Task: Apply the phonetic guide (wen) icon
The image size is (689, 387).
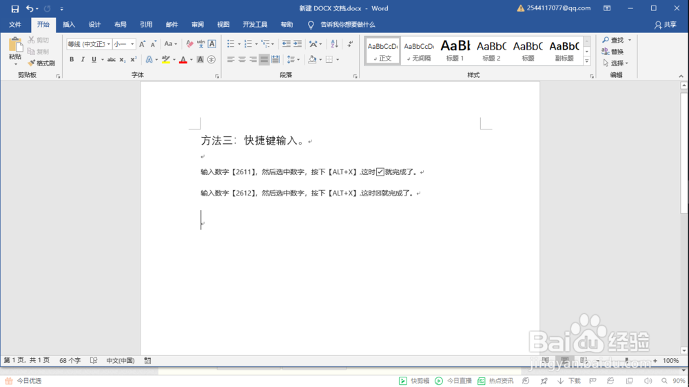Action: point(200,44)
